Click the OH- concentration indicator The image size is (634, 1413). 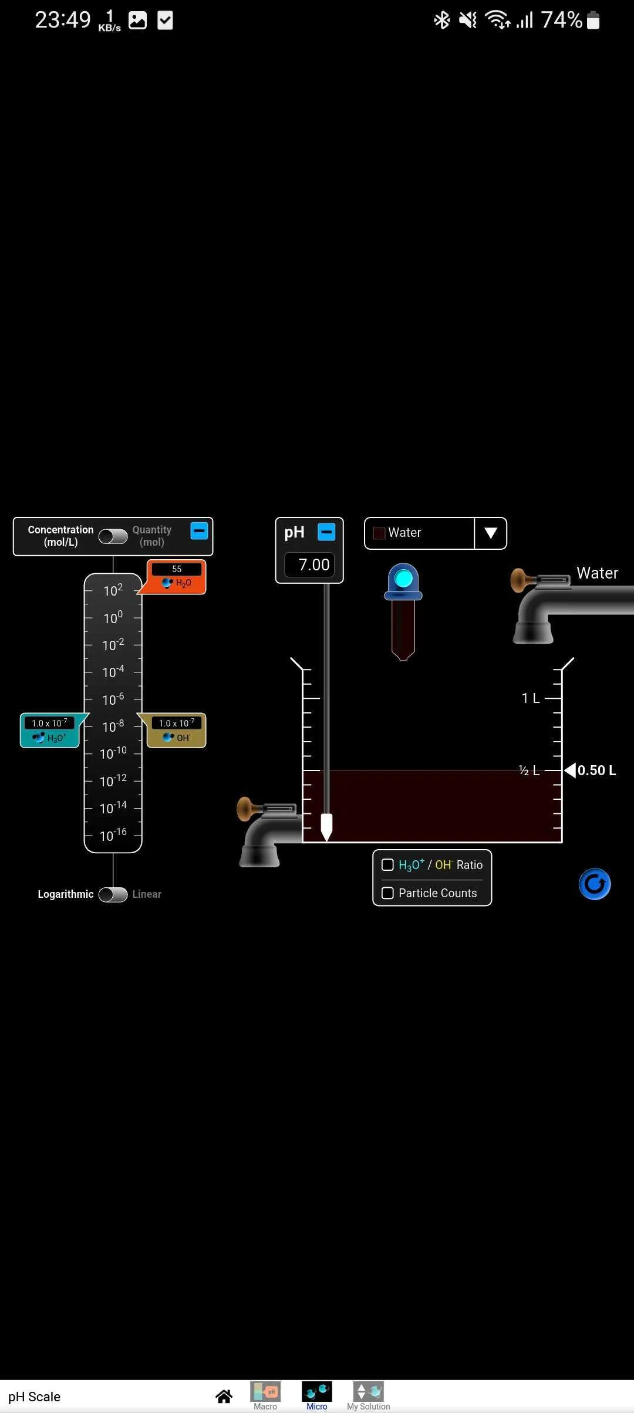coord(177,731)
